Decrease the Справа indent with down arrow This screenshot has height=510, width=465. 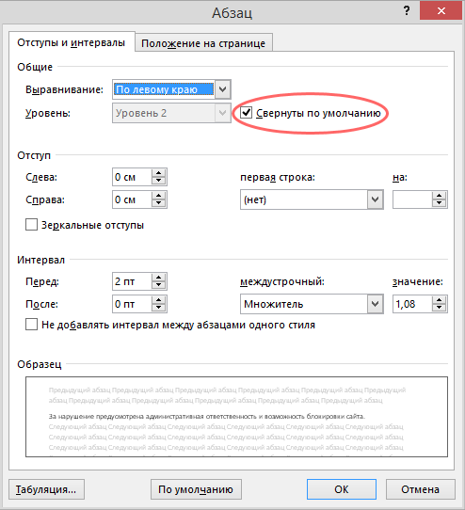pyautogui.click(x=159, y=203)
